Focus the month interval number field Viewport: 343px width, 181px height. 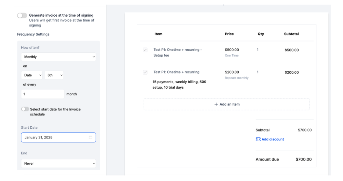[x=43, y=94]
